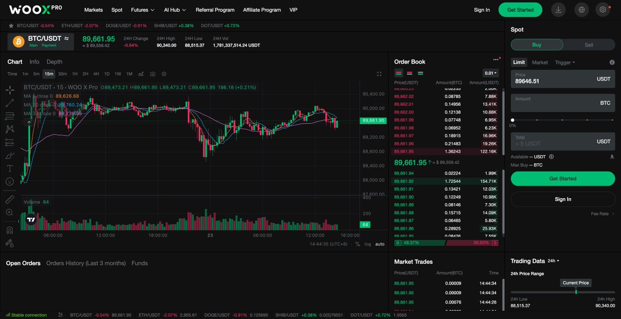621x319 pixels.
Task: Switch to the Info tab
Action: (x=34, y=62)
